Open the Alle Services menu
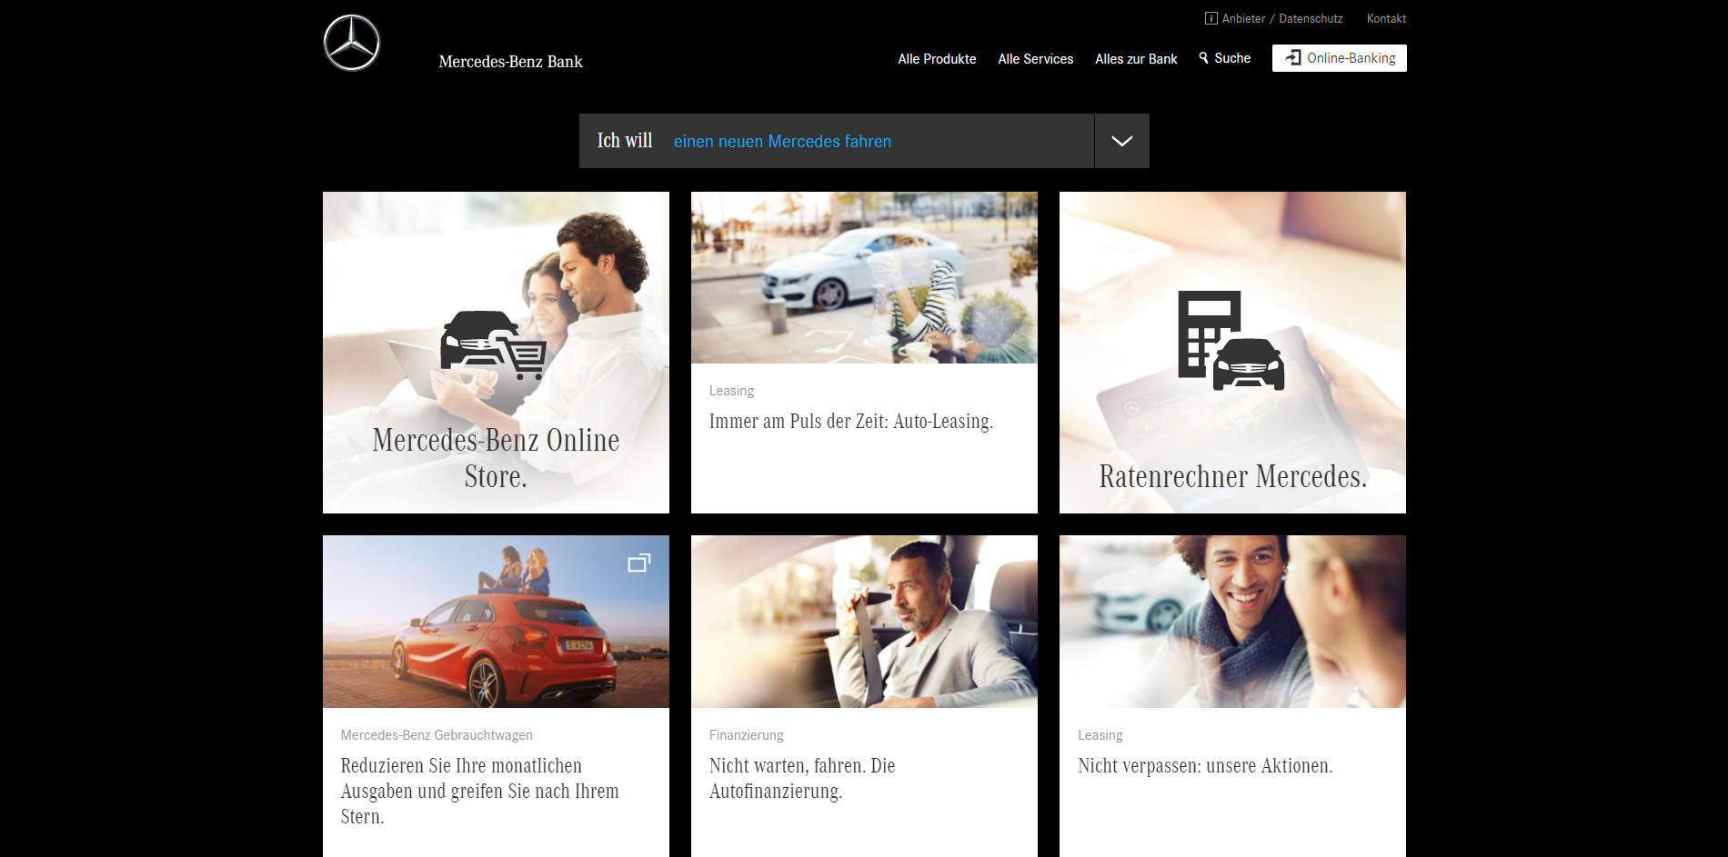This screenshot has height=857, width=1728. pyautogui.click(x=1035, y=59)
